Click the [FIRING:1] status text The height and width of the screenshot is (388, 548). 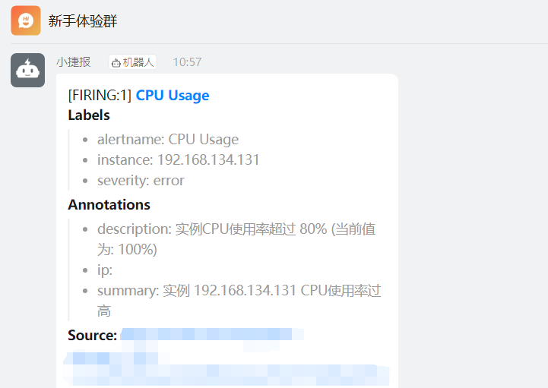coord(100,96)
